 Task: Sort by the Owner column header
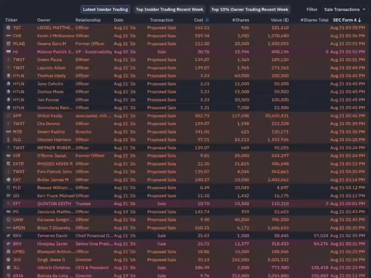coord(44,20)
